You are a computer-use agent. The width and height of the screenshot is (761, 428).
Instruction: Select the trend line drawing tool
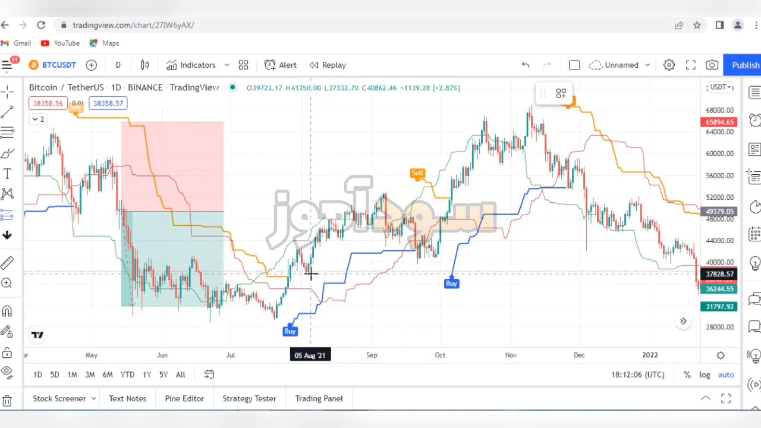(x=7, y=111)
